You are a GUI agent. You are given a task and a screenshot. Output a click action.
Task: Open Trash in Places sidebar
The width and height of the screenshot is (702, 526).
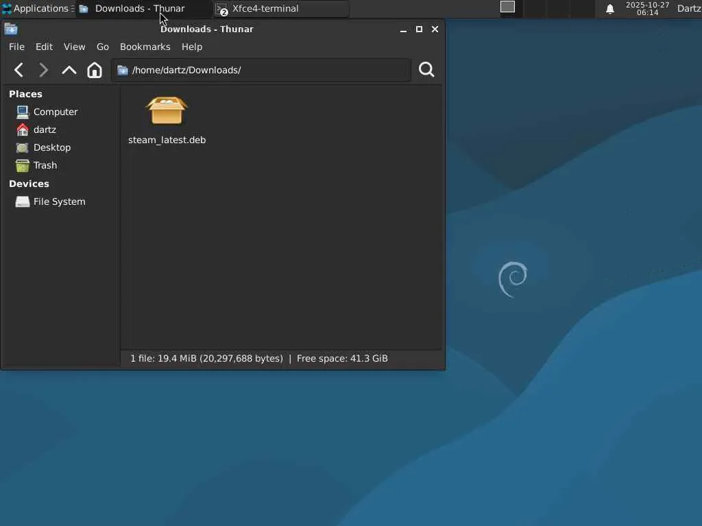click(37, 166)
